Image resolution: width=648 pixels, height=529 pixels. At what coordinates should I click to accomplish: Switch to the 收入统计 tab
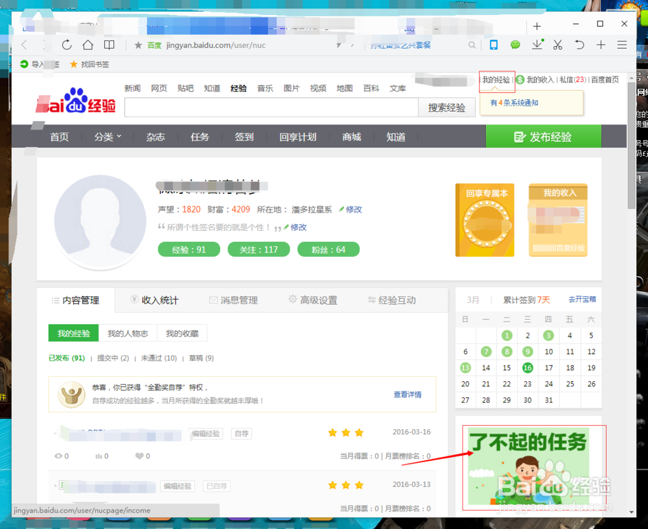[x=155, y=300]
